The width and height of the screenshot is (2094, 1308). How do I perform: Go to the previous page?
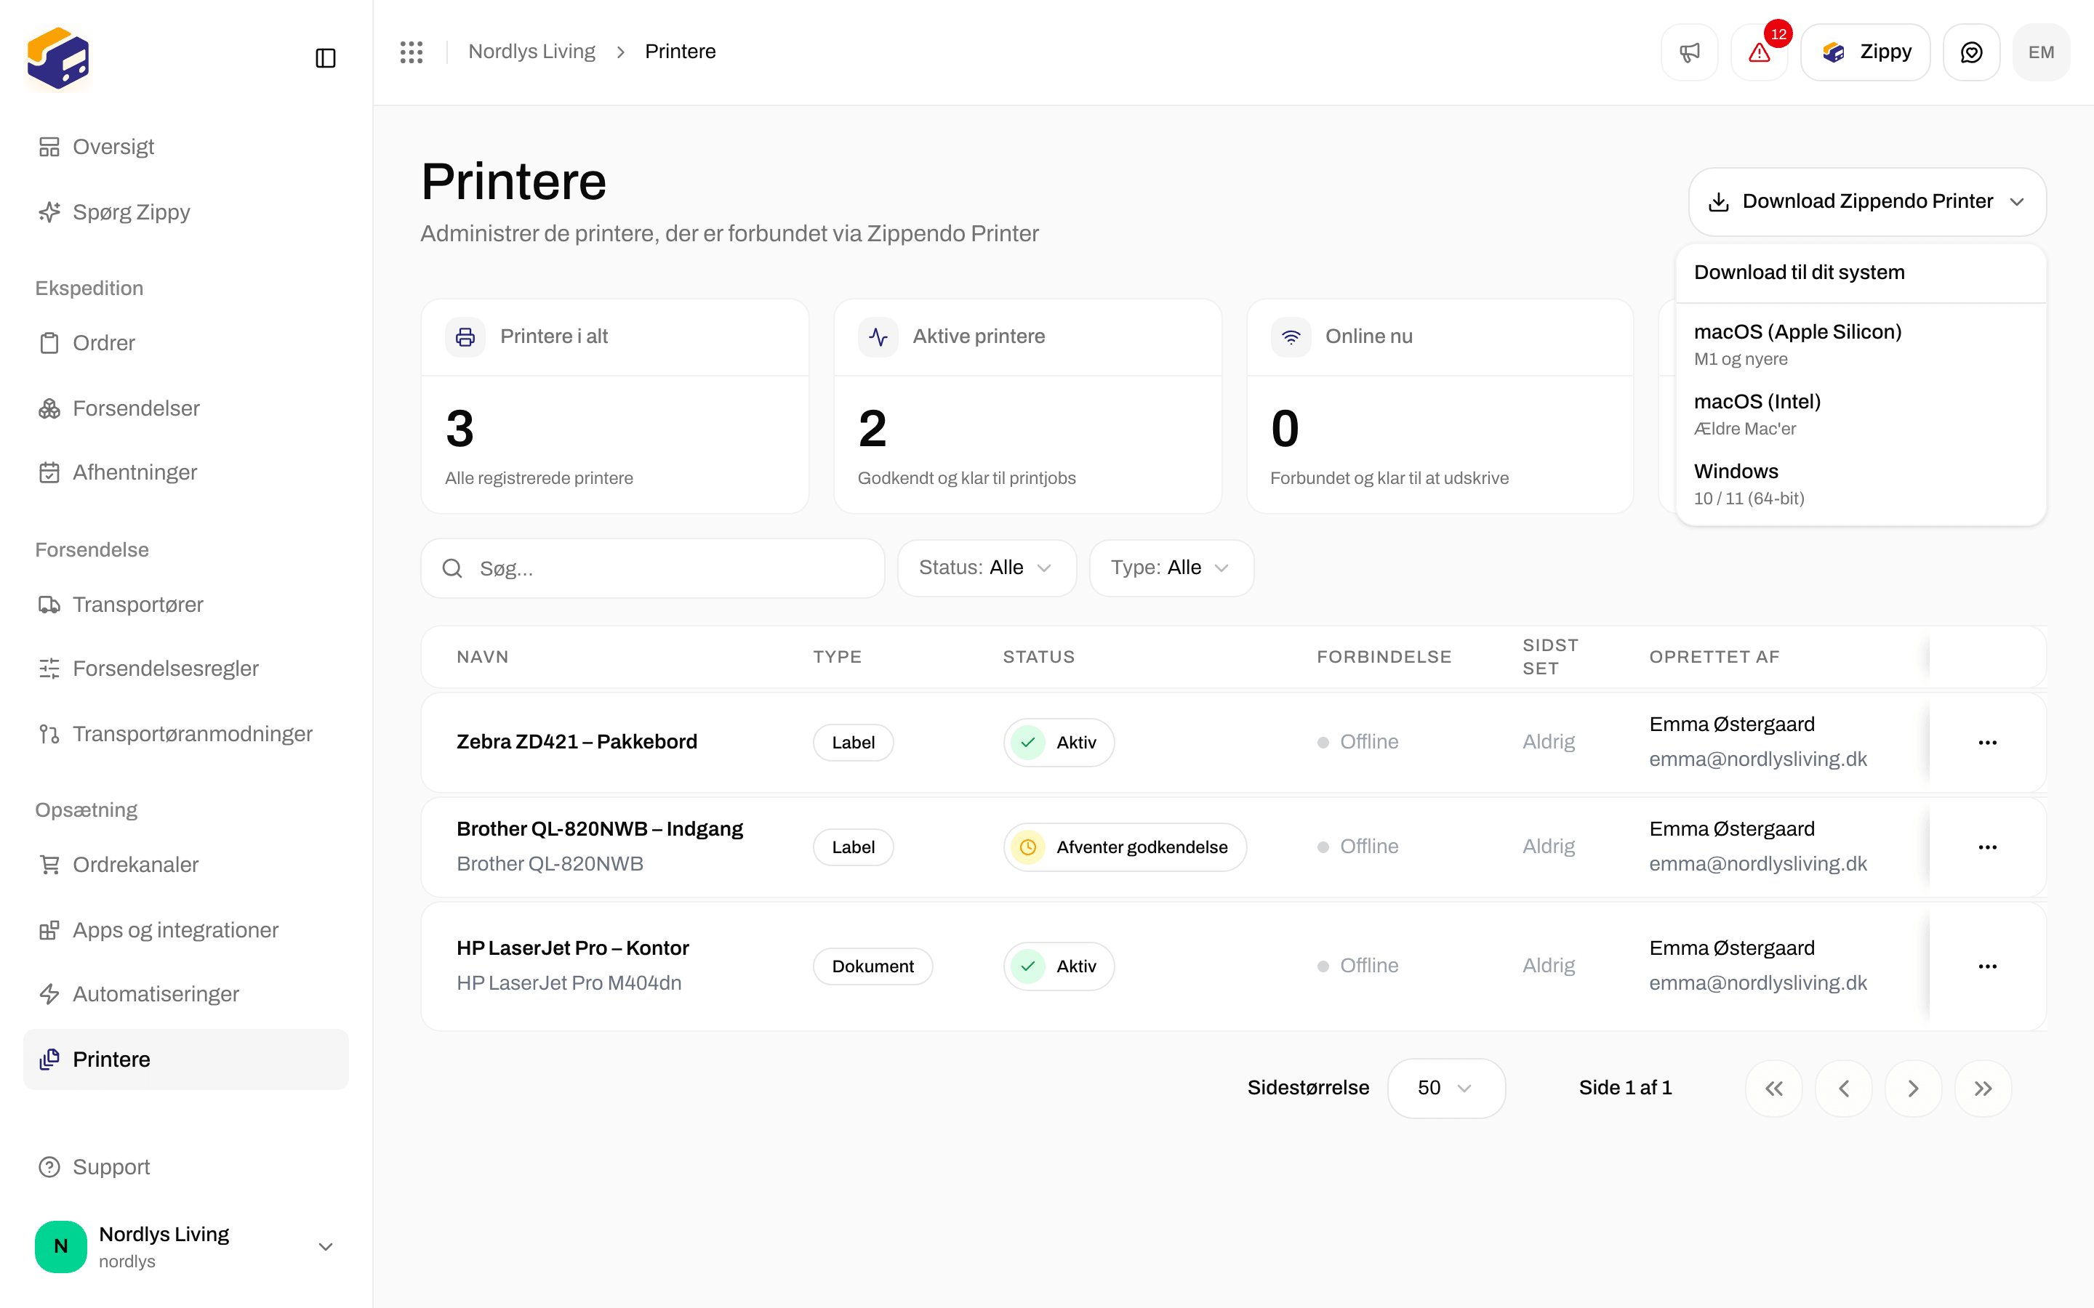(x=1844, y=1089)
